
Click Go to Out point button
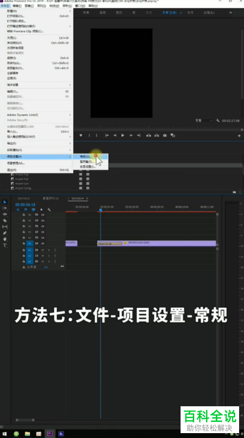point(139,135)
